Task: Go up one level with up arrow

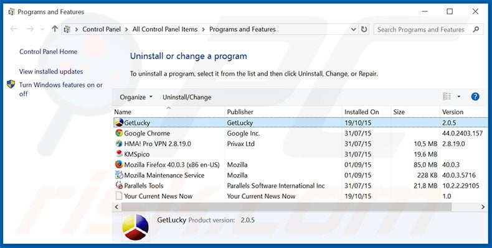Action: pyautogui.click(x=55, y=29)
